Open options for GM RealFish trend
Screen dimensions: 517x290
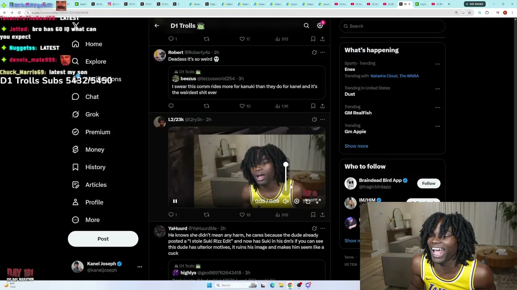pos(437,108)
